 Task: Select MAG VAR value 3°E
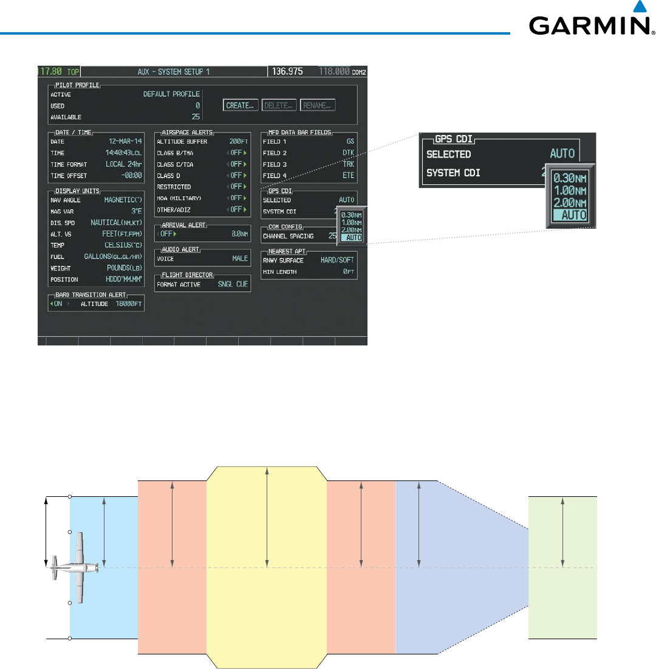[x=137, y=211]
